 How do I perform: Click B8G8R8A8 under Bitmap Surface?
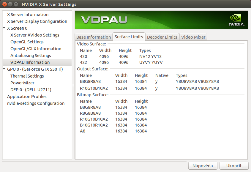click(x=90, y=107)
